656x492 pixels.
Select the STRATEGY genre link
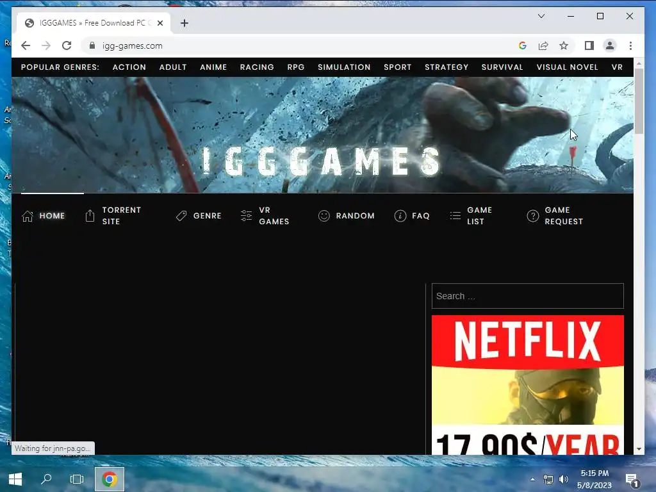pos(447,67)
